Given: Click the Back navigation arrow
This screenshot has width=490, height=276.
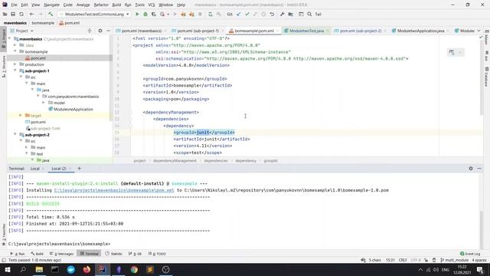Looking at the screenshot, I should [31, 14].
